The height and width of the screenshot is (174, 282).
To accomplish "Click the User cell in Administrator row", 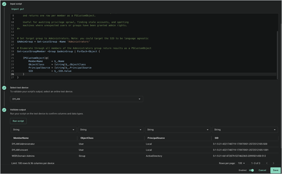I will pos(81,144).
